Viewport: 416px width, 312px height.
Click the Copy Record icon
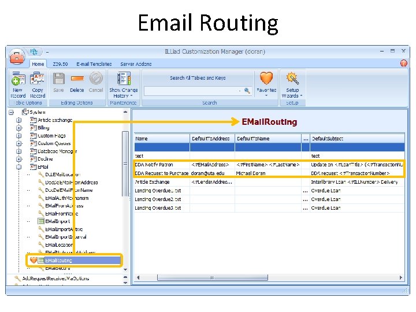click(37, 79)
